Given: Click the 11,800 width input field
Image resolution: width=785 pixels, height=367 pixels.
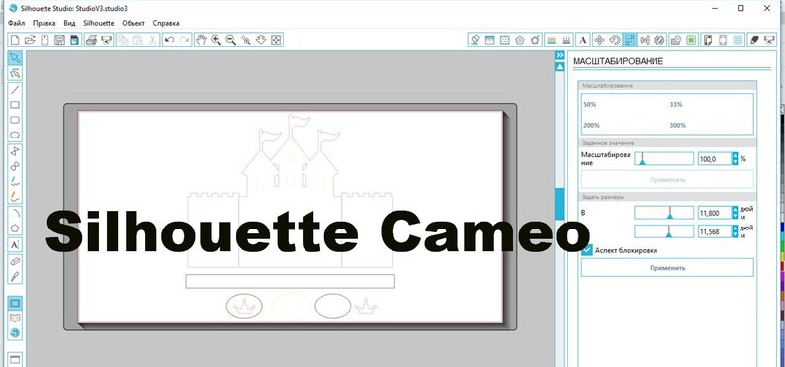Looking at the screenshot, I should coord(714,213).
